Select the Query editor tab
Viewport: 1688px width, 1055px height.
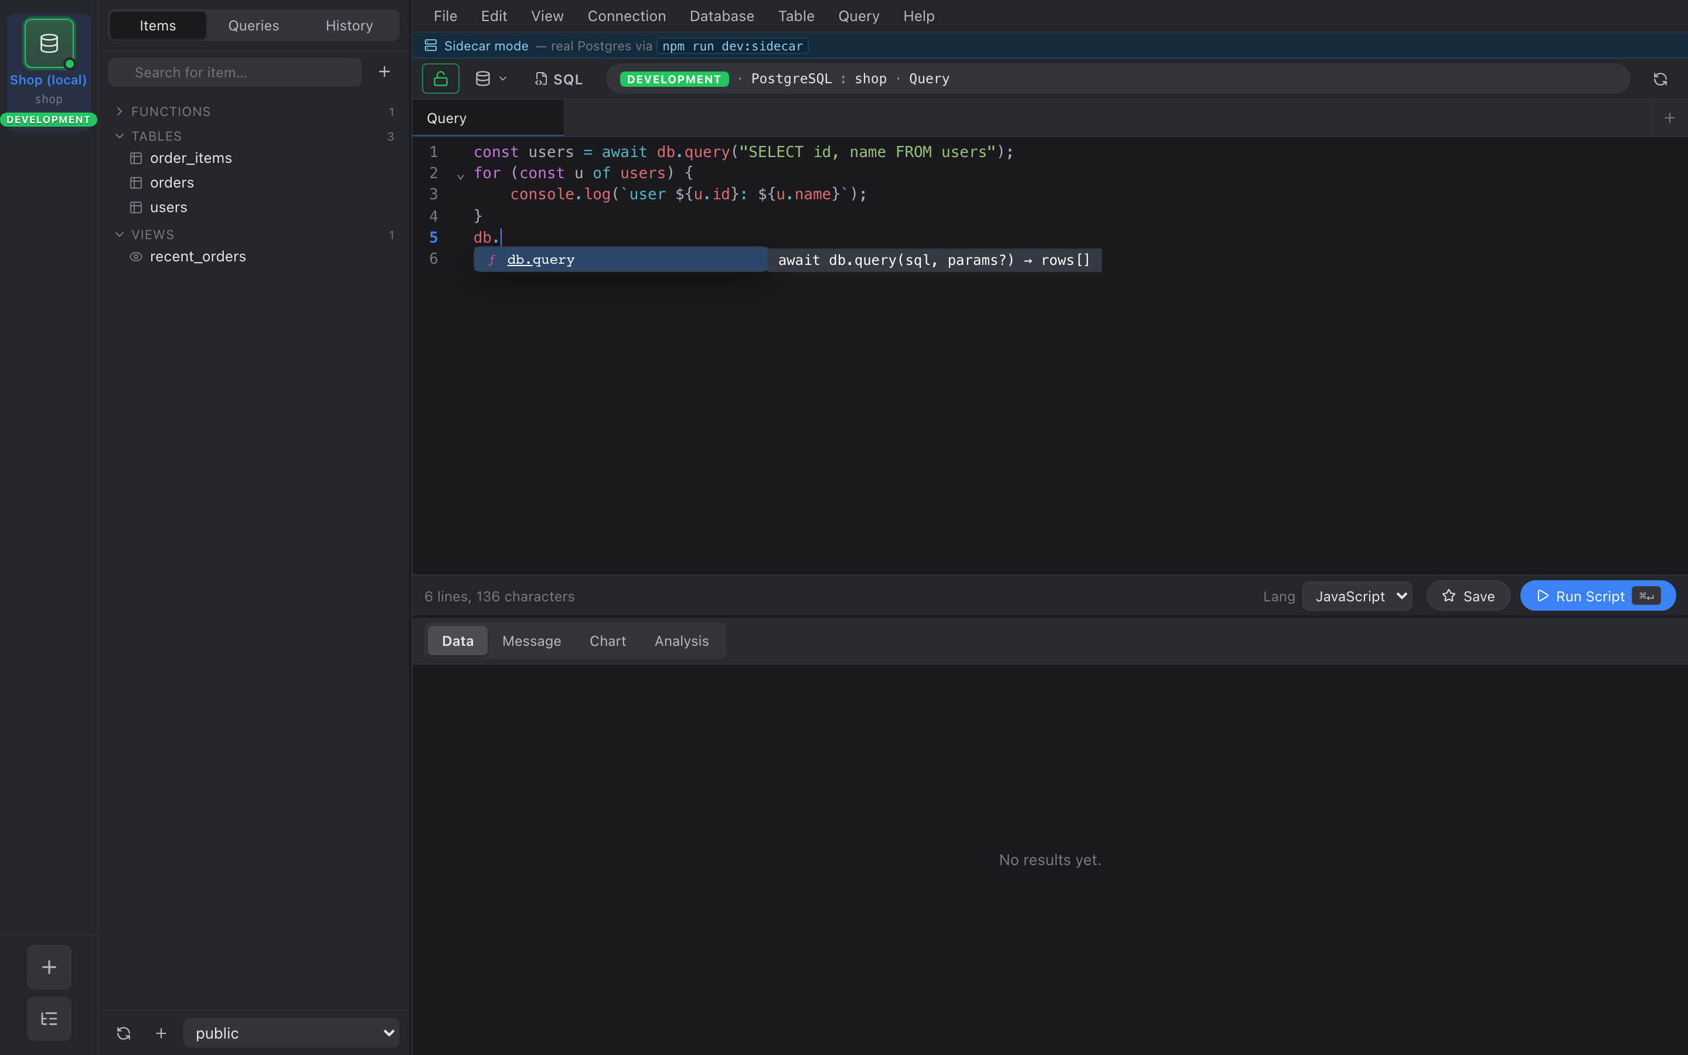pos(488,118)
